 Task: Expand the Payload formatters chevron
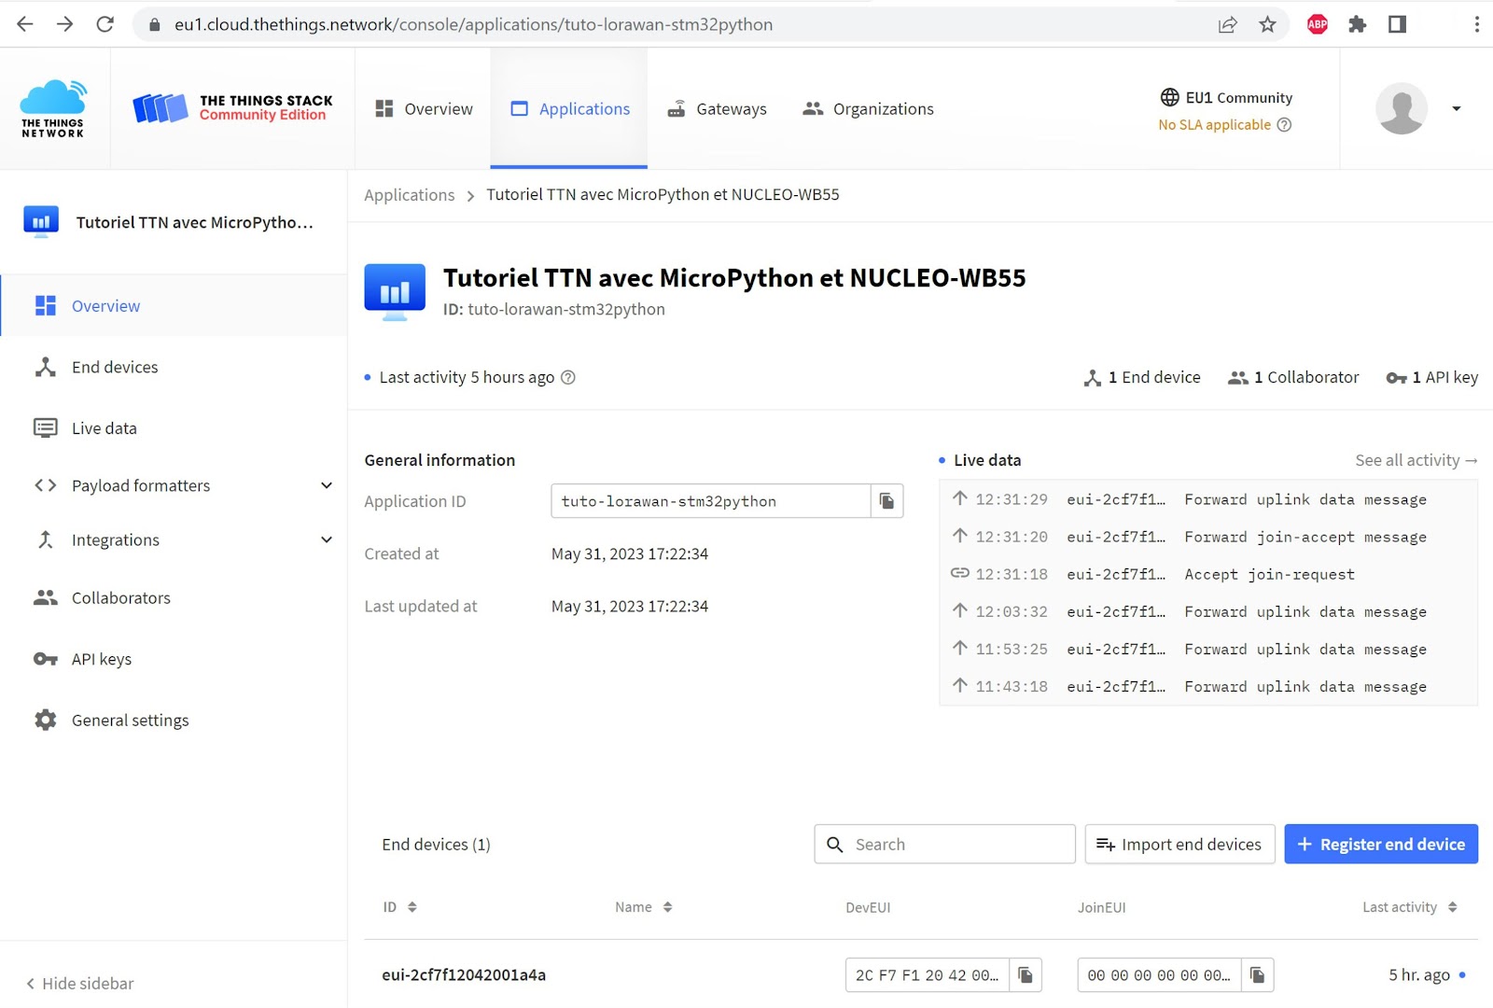[x=327, y=485]
